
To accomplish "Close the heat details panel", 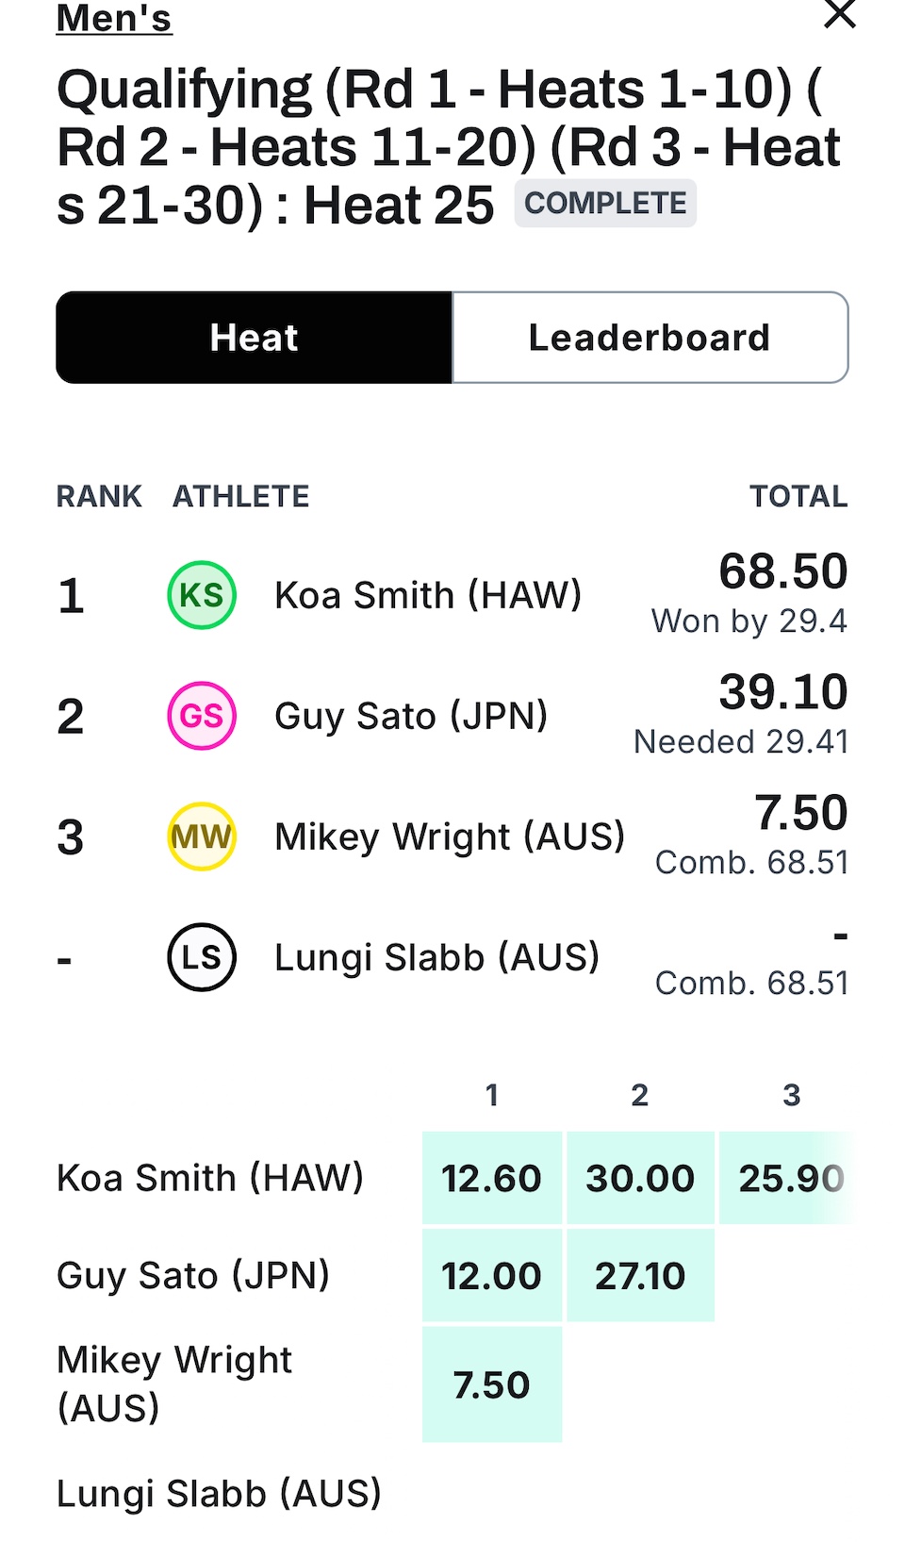I will pos(839,14).
